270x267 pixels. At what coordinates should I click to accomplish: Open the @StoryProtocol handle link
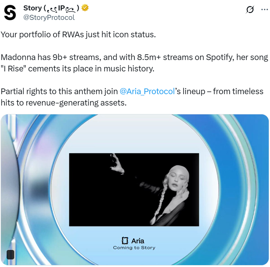tap(49, 18)
